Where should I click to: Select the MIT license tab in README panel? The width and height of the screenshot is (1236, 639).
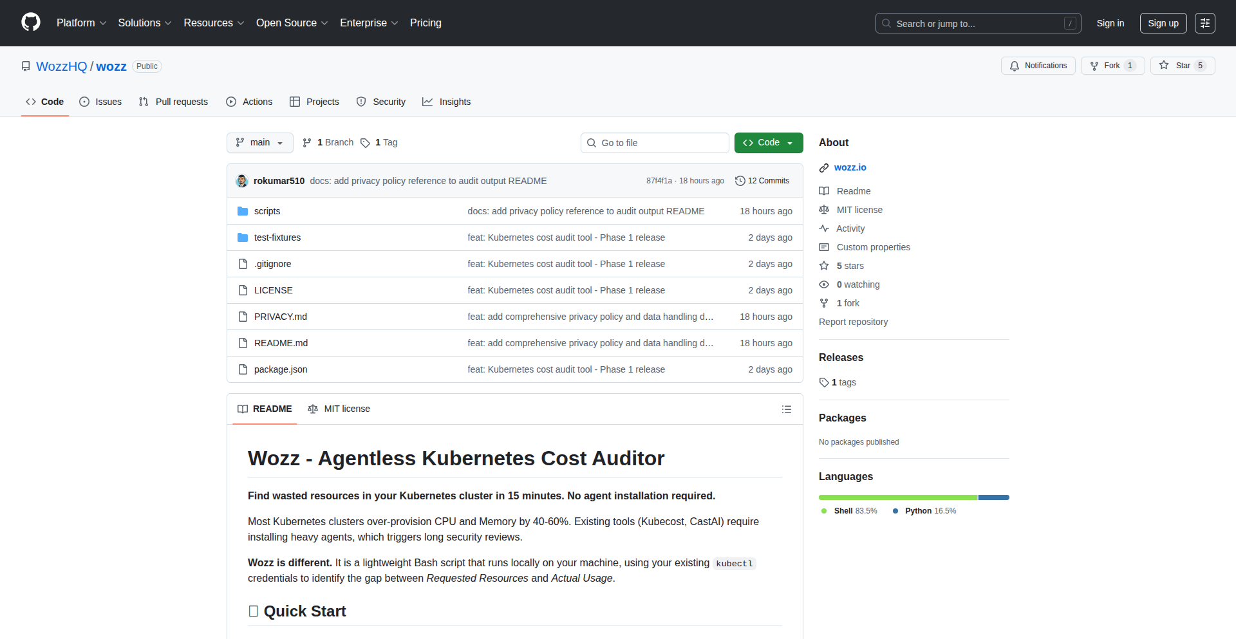(x=339, y=409)
